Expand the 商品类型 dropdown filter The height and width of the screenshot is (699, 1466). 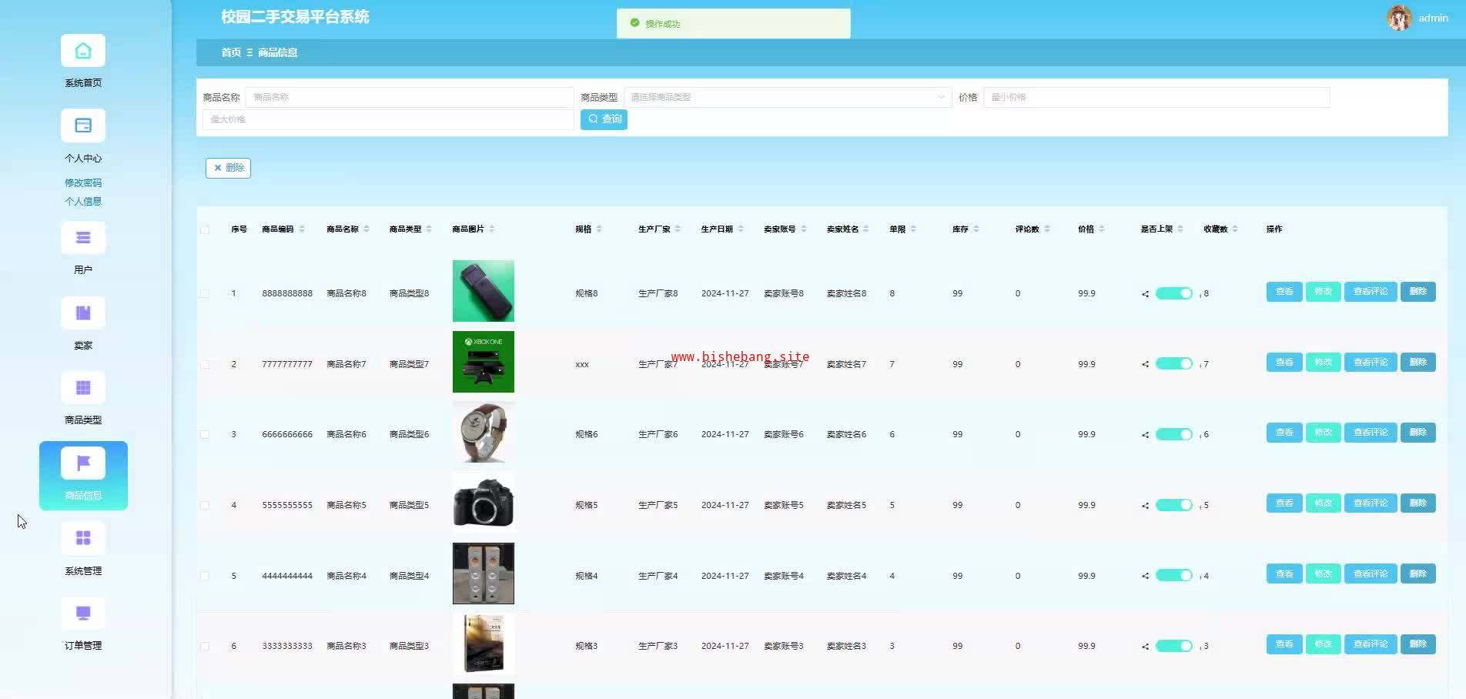(785, 97)
